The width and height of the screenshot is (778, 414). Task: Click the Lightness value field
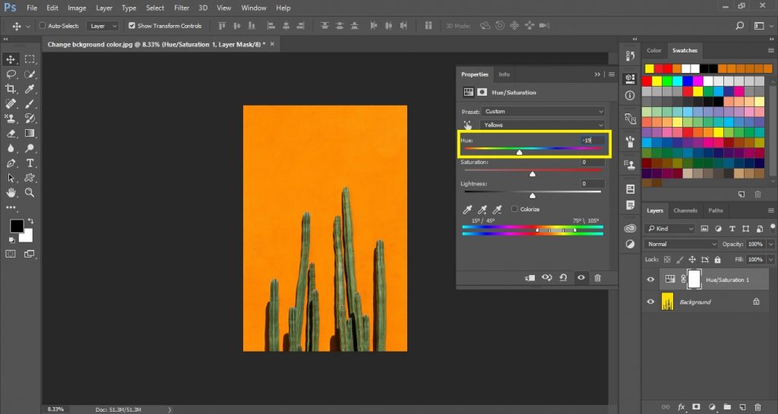593,183
